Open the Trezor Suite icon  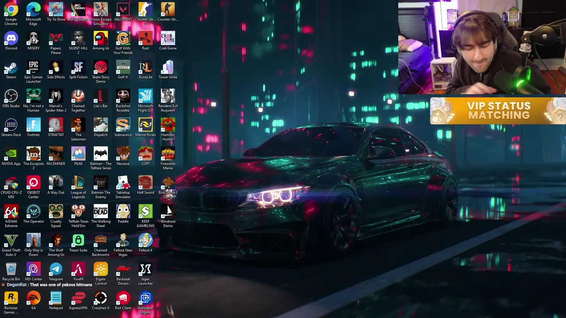coord(78,242)
